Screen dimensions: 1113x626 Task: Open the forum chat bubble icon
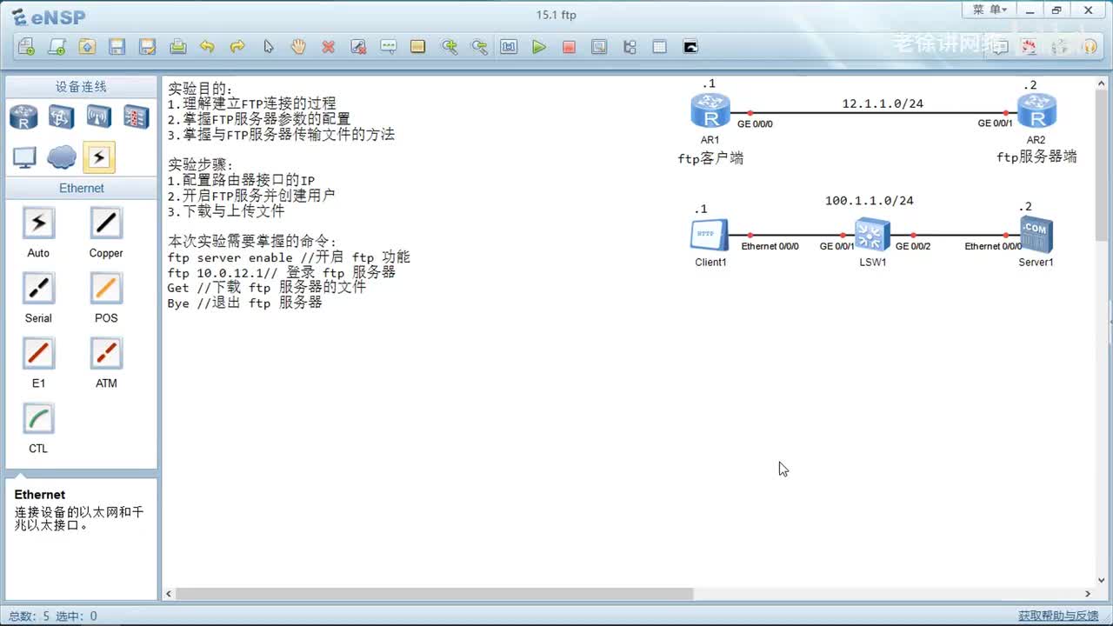pos(1000,47)
